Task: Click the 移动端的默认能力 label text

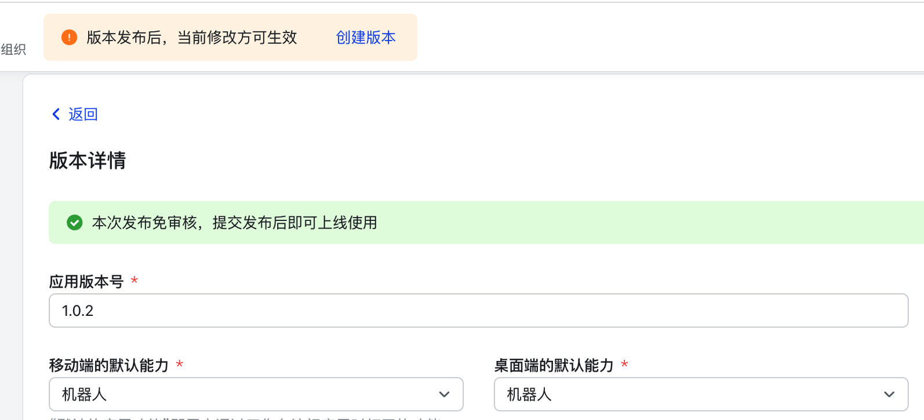Action: point(109,366)
